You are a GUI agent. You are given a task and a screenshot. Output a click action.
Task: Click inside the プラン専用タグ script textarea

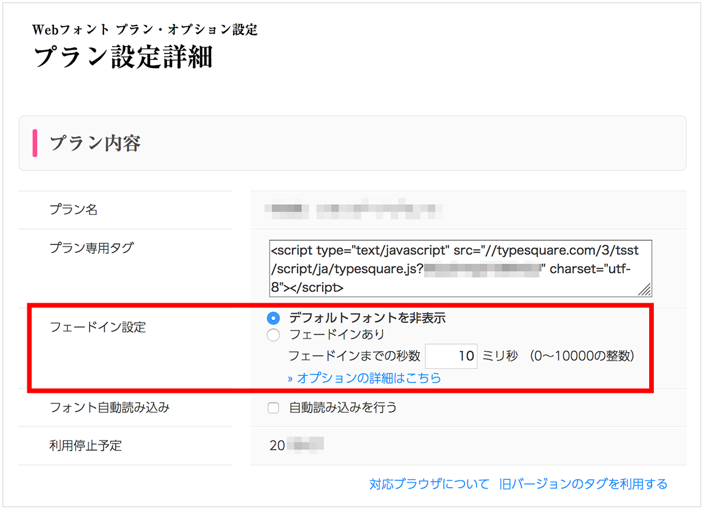[x=461, y=268]
